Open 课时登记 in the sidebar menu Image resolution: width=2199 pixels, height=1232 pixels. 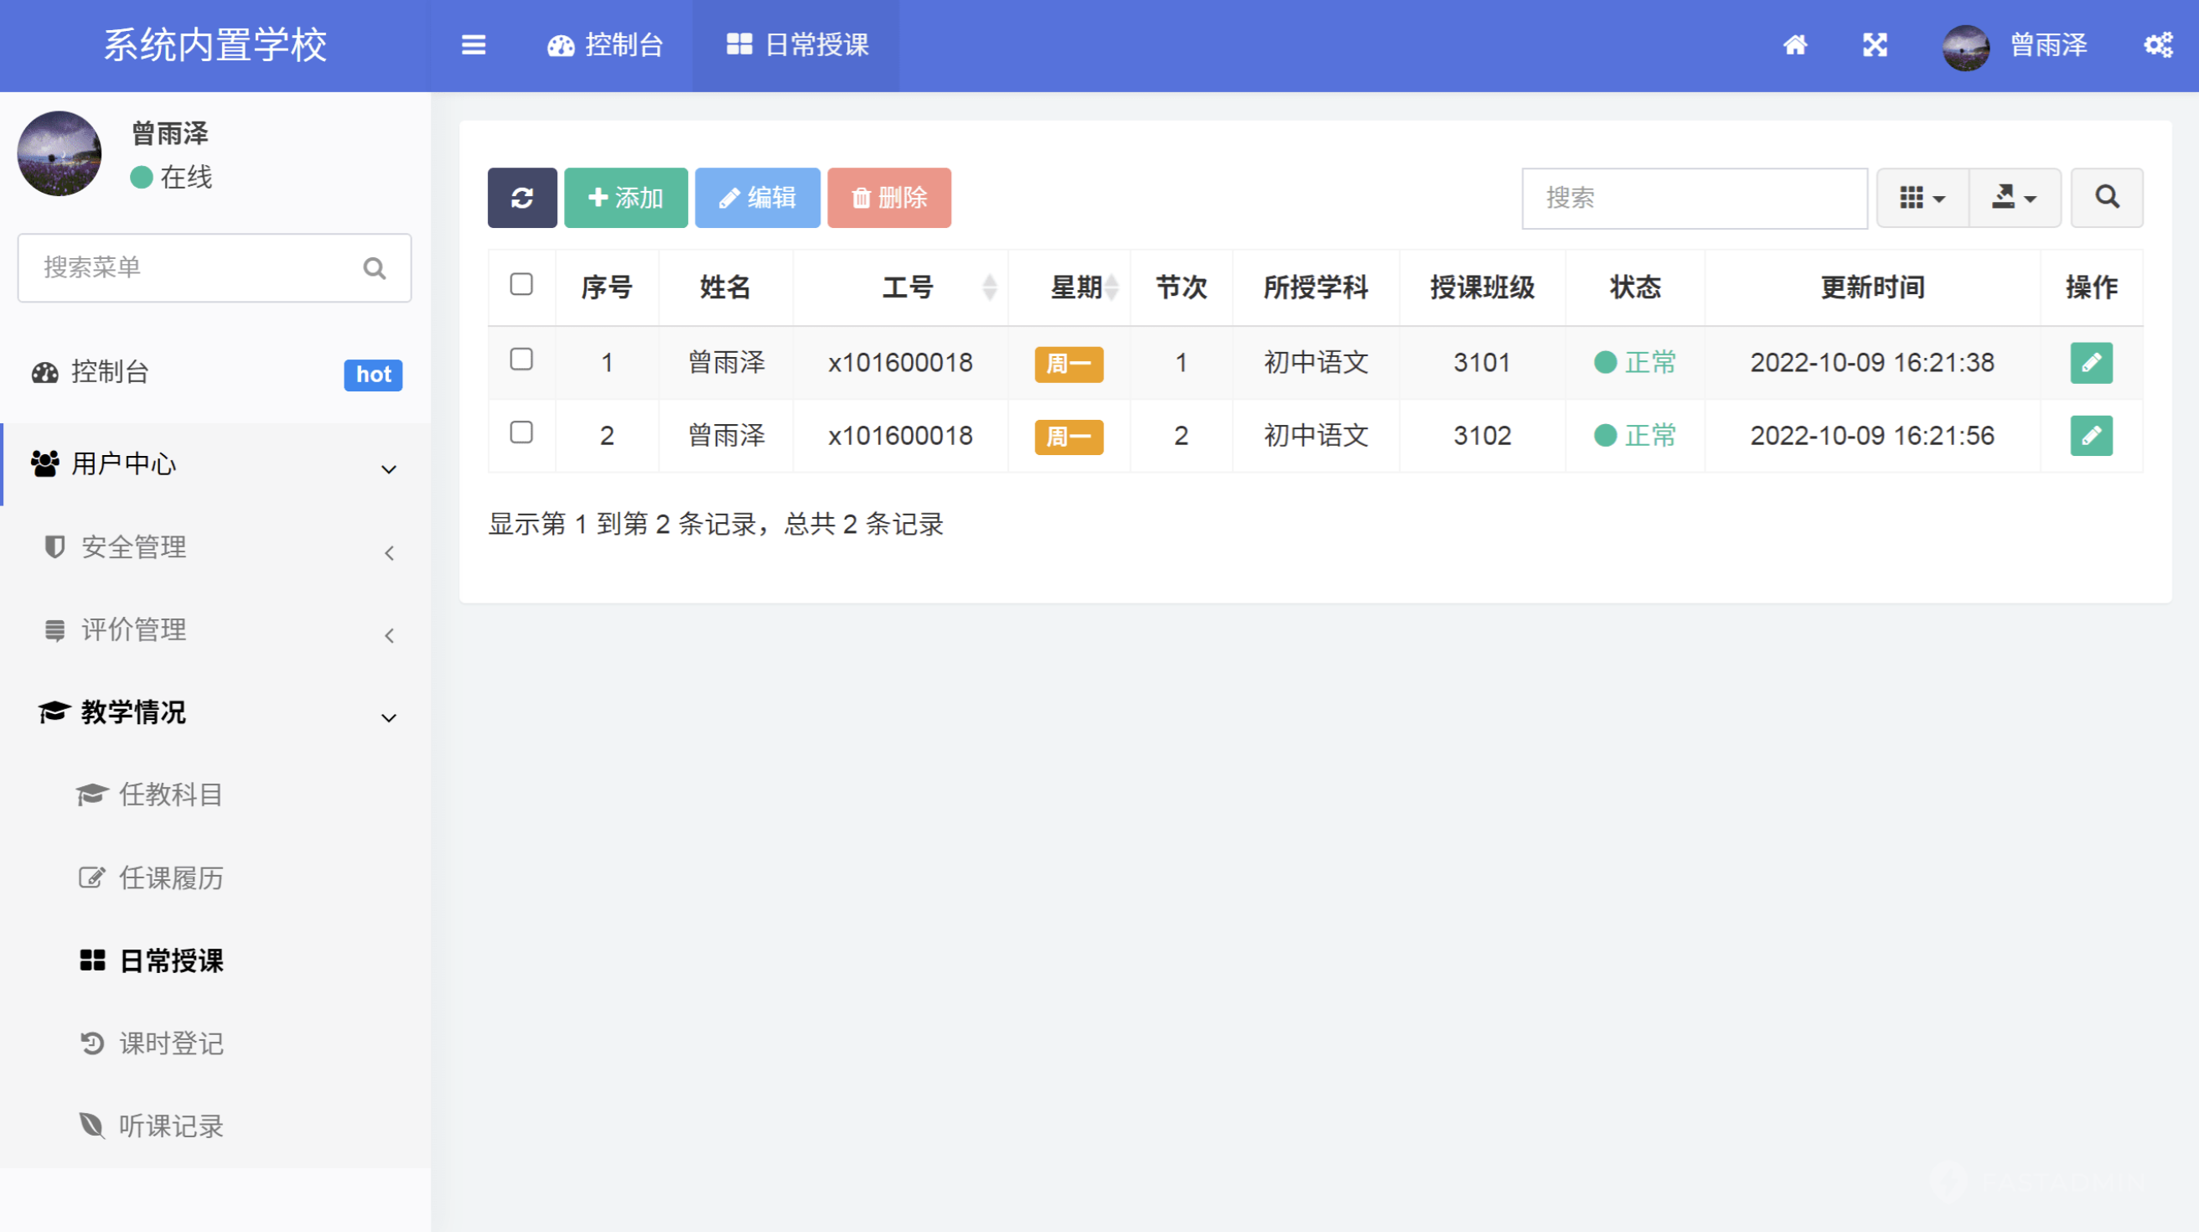point(171,1043)
